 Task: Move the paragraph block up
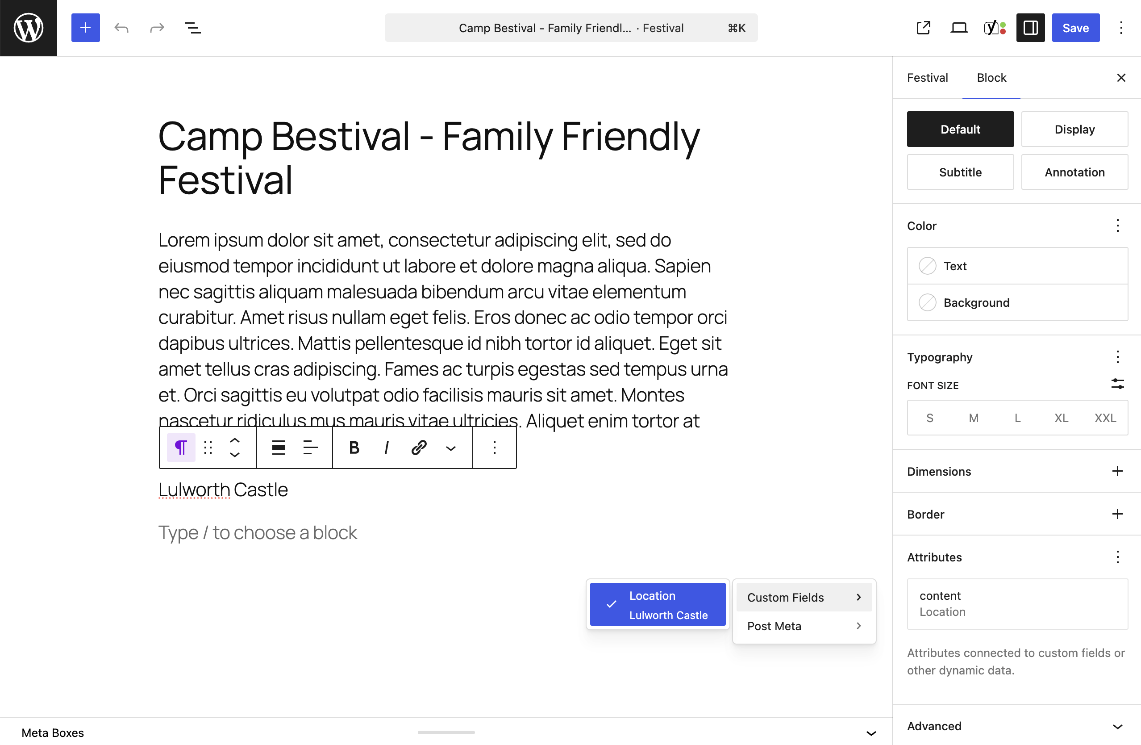(235, 440)
